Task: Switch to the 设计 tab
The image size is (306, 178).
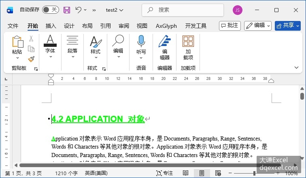Action: [x=69, y=26]
